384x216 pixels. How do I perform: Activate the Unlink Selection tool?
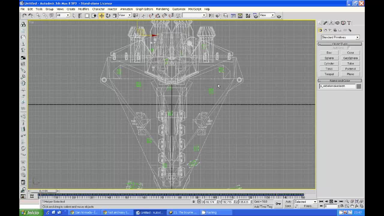45,16
